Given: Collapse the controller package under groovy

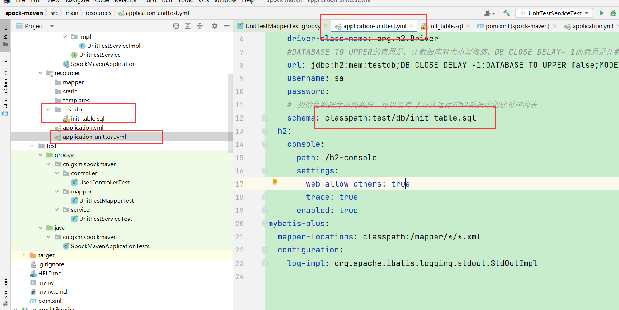Looking at the screenshot, I should point(57,173).
